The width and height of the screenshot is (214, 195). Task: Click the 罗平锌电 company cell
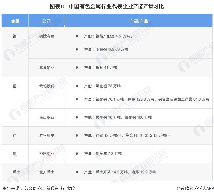47,135
